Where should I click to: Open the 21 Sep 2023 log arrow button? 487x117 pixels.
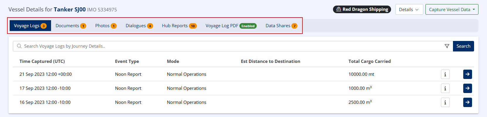pyautogui.click(x=467, y=74)
